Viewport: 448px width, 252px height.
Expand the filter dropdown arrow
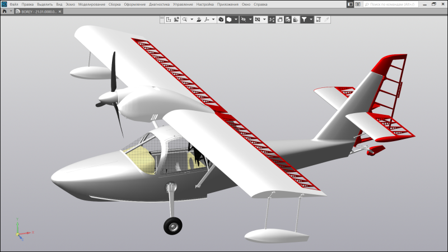[311, 20]
